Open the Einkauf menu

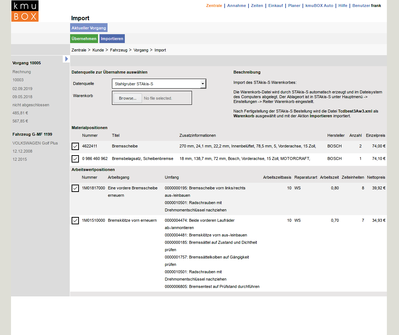pyautogui.click(x=275, y=6)
